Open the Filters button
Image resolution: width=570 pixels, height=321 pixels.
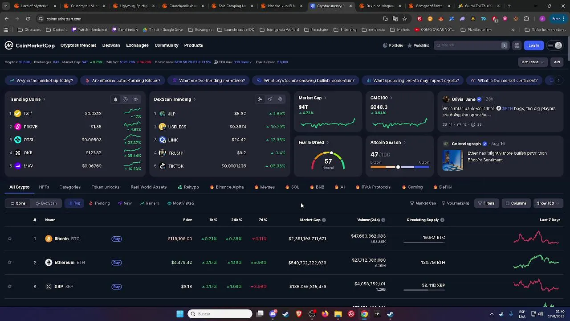[x=486, y=203]
